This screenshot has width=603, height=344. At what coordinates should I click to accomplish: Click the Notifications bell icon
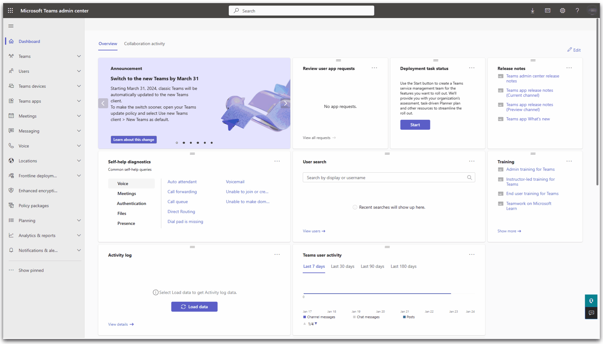click(x=11, y=250)
